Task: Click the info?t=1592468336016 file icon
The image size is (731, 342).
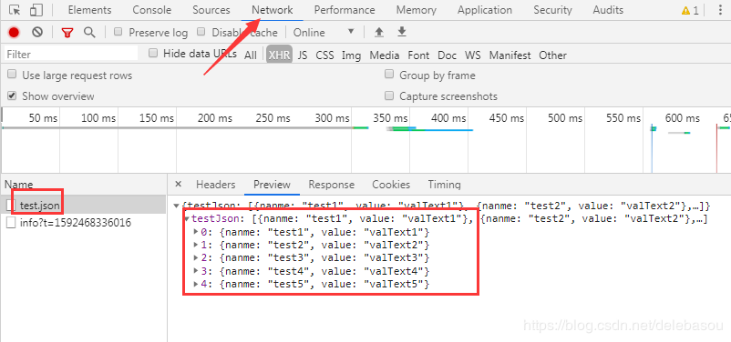Action: coord(11,223)
